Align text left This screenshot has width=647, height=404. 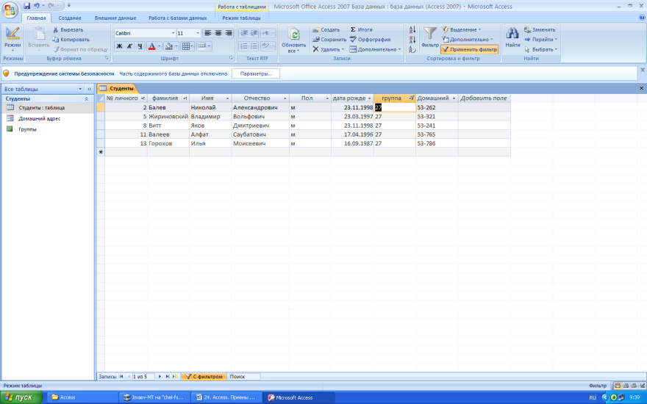pos(208,33)
